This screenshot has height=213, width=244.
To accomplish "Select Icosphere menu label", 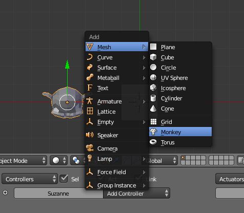I will (x=173, y=88).
